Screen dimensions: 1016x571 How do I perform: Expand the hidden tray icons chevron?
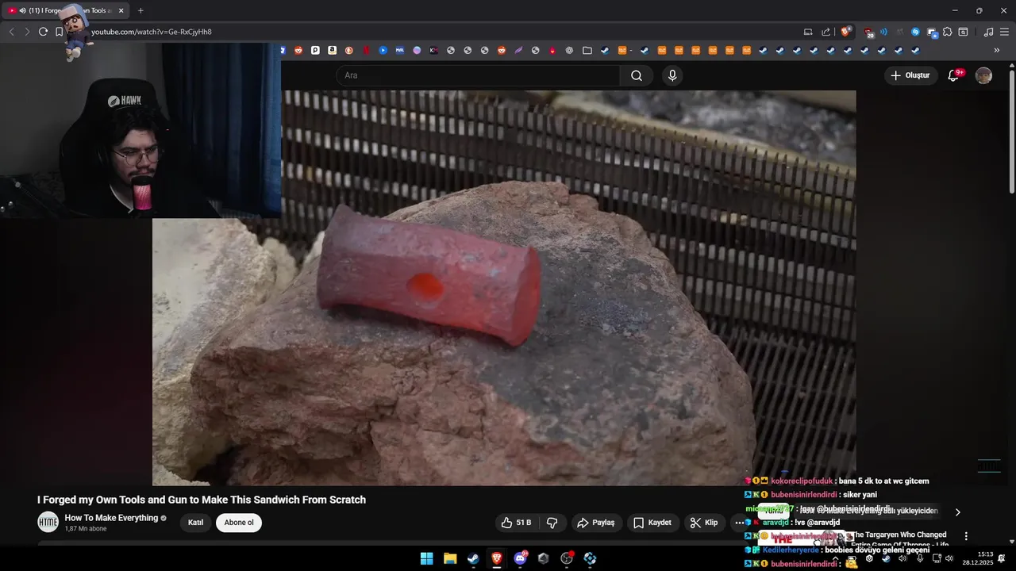pos(835,558)
